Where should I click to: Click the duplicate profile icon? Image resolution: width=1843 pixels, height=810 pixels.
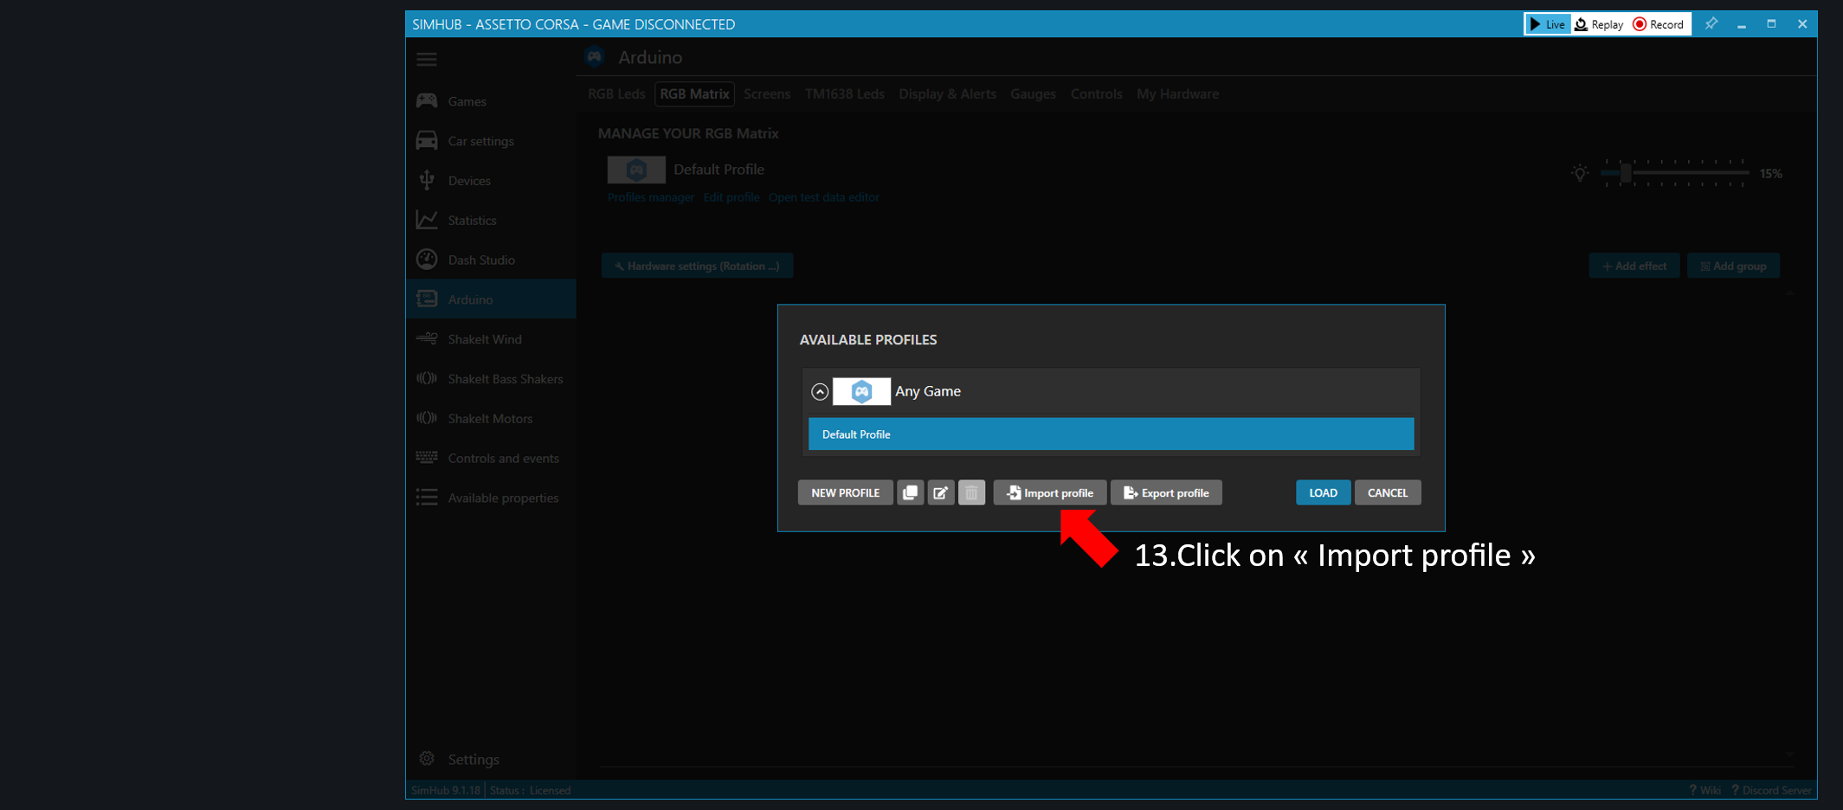[x=910, y=492]
